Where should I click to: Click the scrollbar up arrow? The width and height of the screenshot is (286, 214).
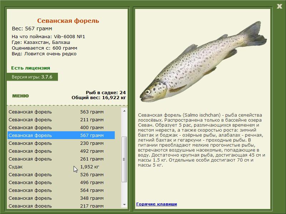pos(124,111)
